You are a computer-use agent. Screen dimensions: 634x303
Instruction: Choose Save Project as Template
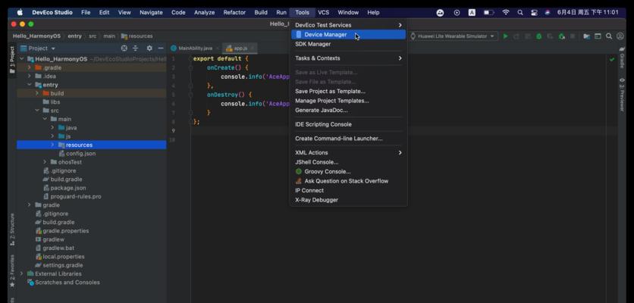(348, 92)
